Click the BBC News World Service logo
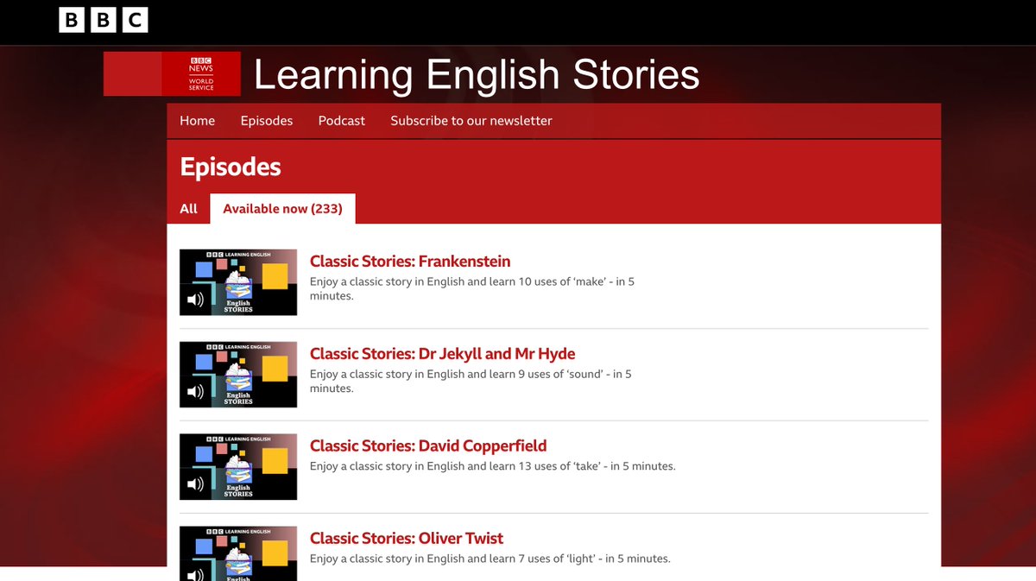This screenshot has height=581, width=1036. pos(201,73)
